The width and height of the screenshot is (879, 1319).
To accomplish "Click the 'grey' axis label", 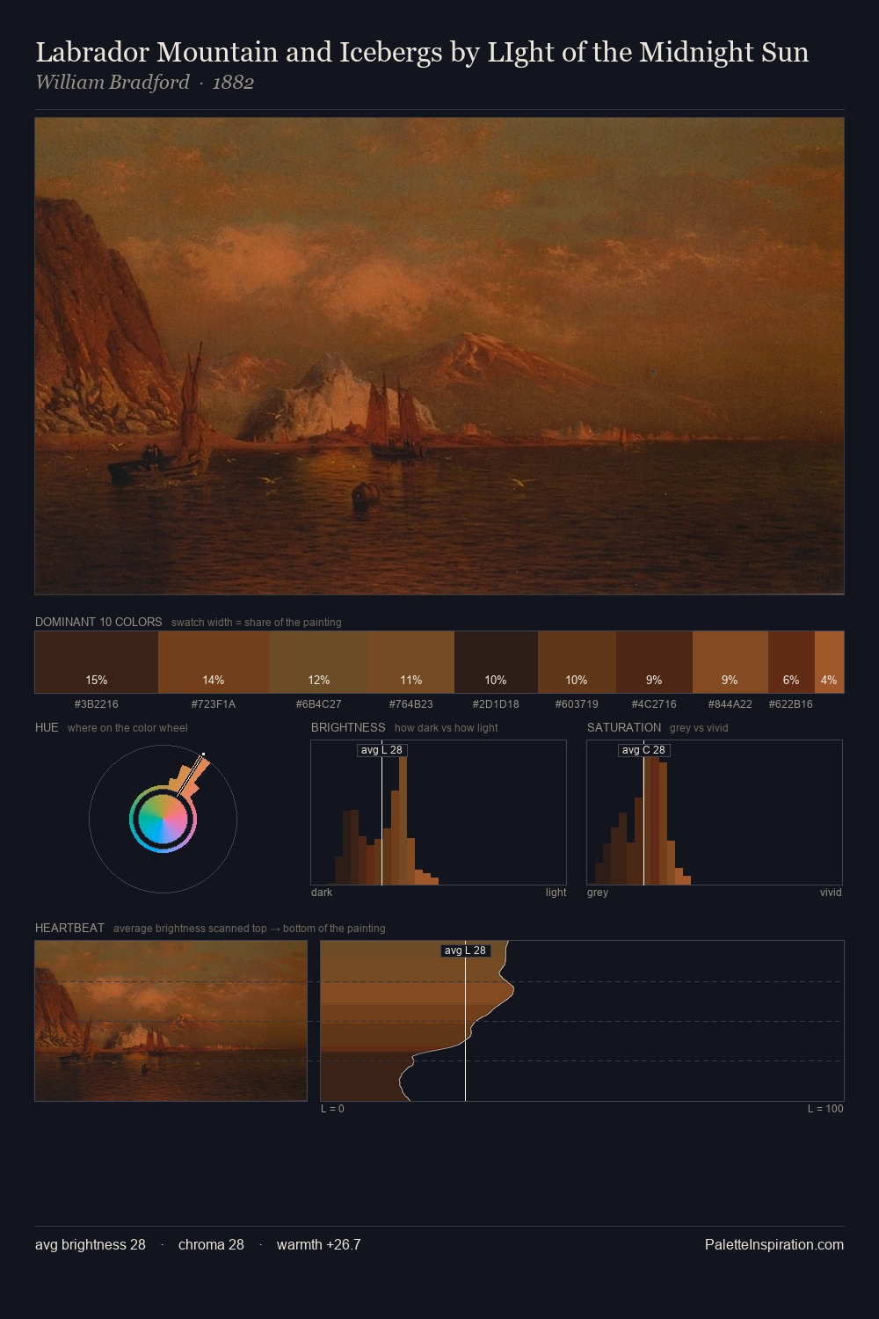I will 598,893.
